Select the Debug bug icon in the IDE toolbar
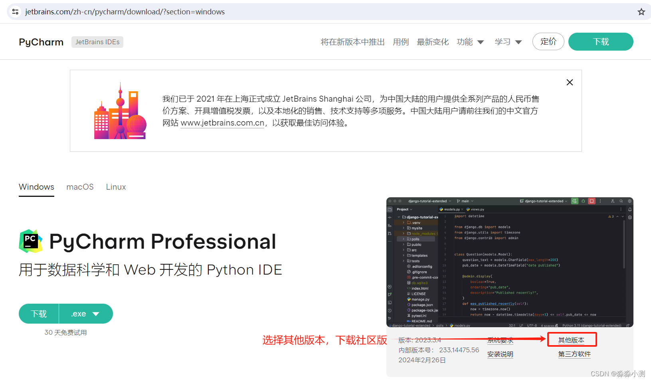This screenshot has width=651, height=381. [x=584, y=201]
